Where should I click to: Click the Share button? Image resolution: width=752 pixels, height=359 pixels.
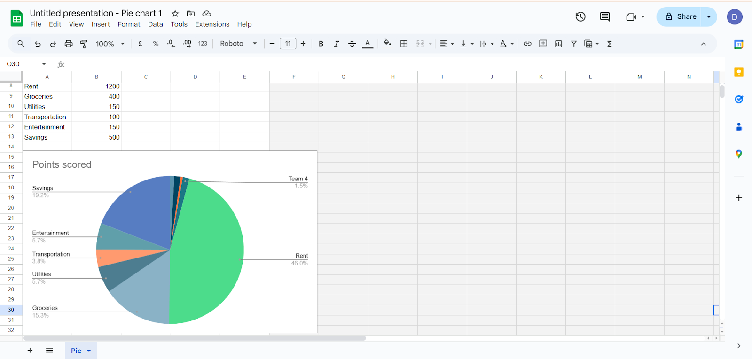[x=679, y=17]
